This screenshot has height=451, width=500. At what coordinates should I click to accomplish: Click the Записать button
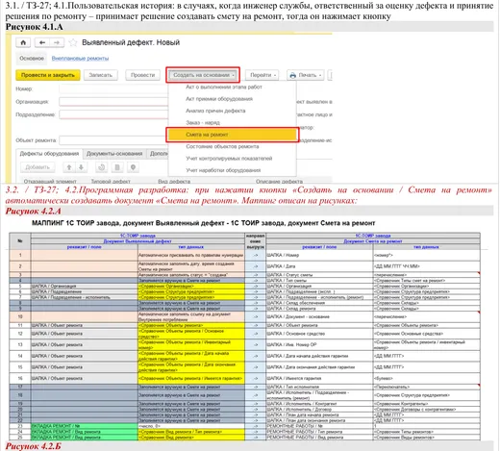(x=101, y=75)
